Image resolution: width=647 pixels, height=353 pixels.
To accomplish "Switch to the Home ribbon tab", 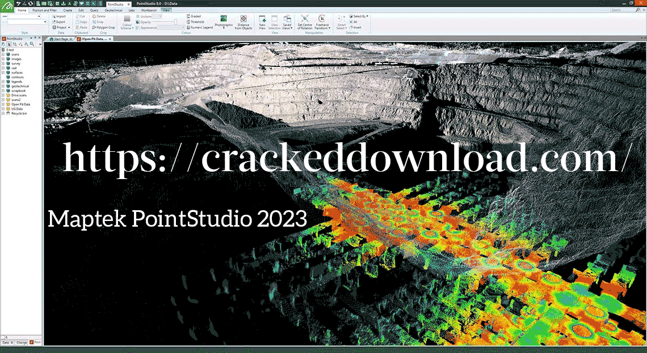I will pos(21,9).
